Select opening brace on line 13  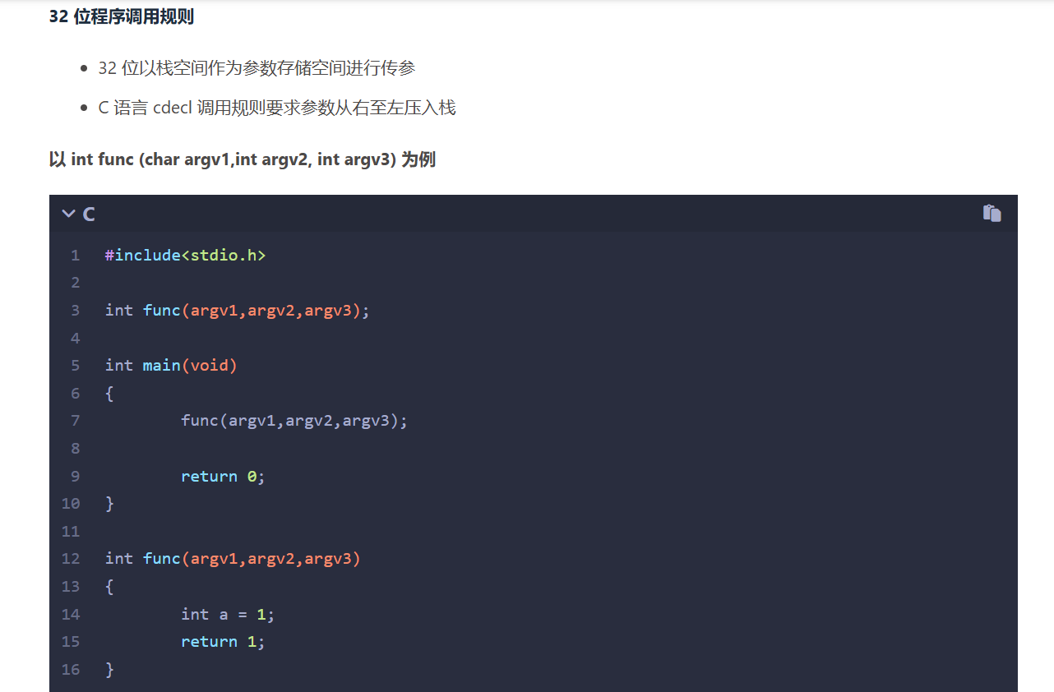click(x=109, y=586)
